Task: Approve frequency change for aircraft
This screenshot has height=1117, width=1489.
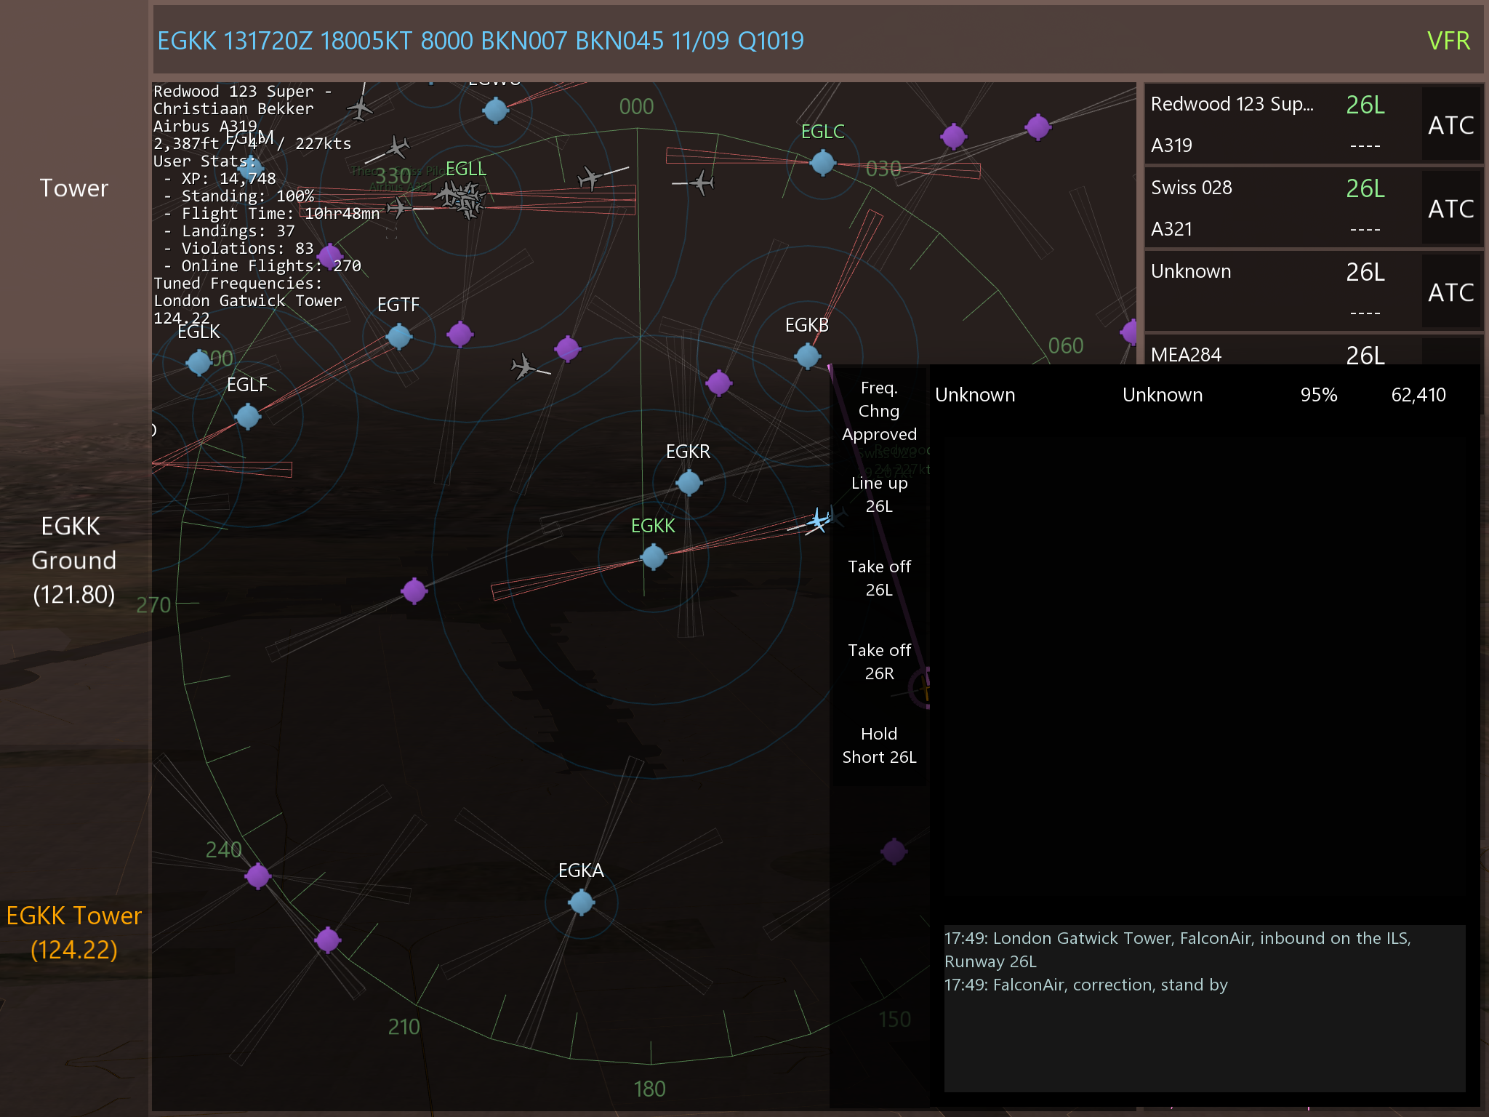Action: (x=879, y=411)
